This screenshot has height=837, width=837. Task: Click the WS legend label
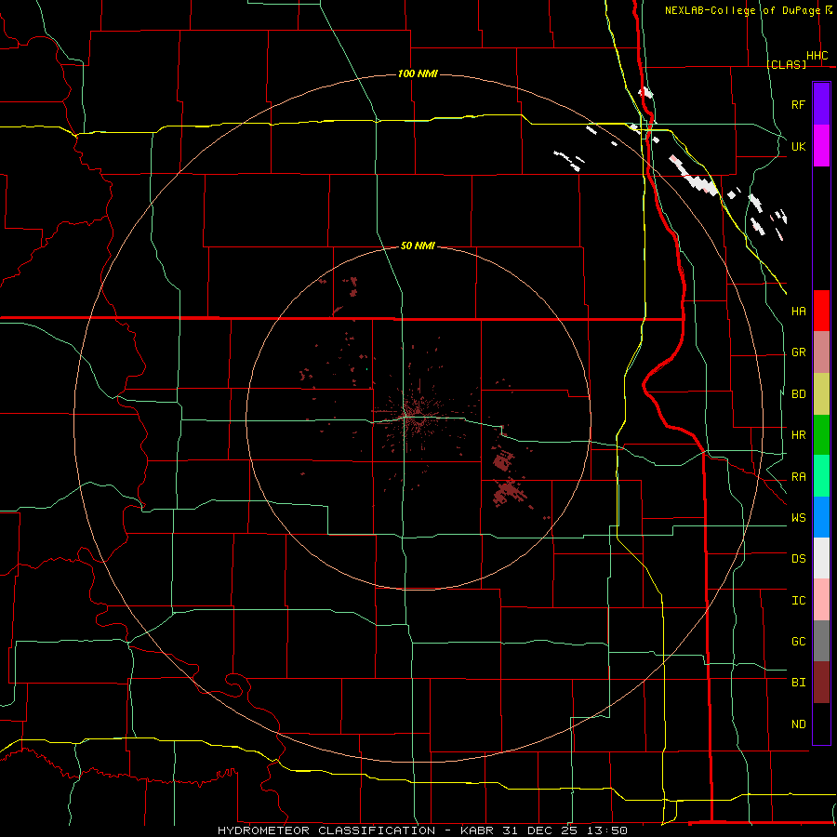click(798, 518)
